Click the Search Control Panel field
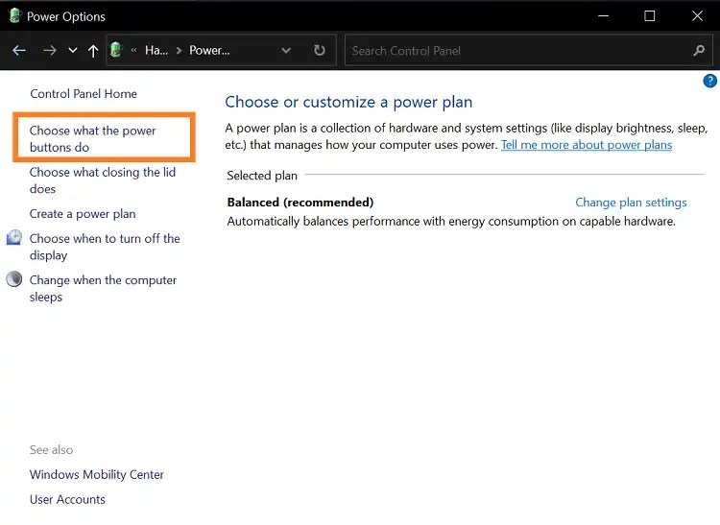Screen dimensions: 720x525 coord(529,51)
